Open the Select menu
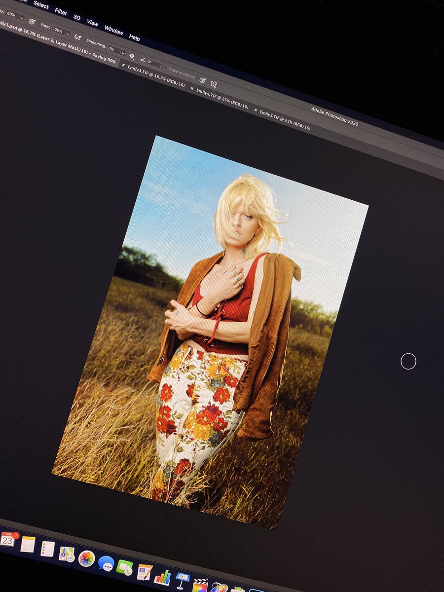Screen dimensions: 444x592 [x=41, y=5]
